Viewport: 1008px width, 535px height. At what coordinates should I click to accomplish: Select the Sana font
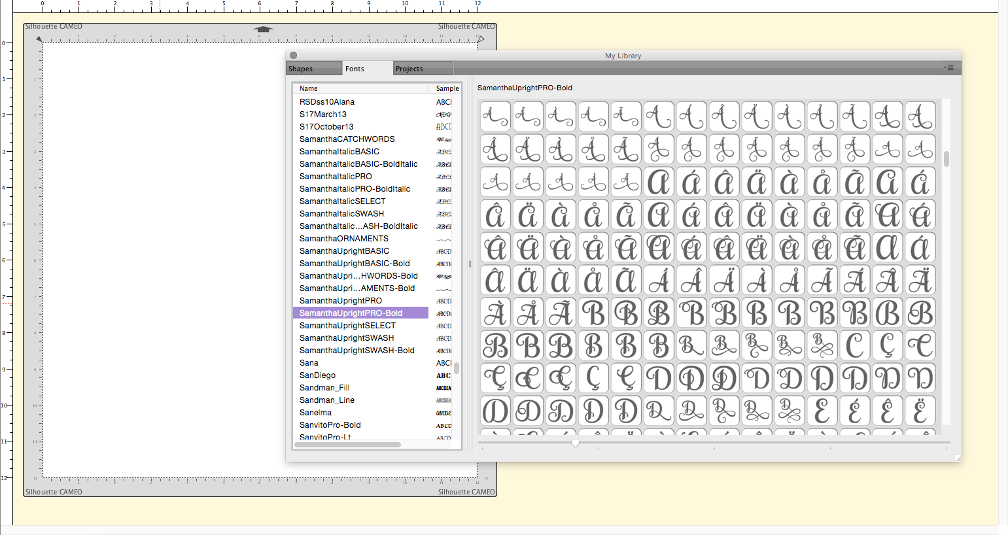pos(373,363)
